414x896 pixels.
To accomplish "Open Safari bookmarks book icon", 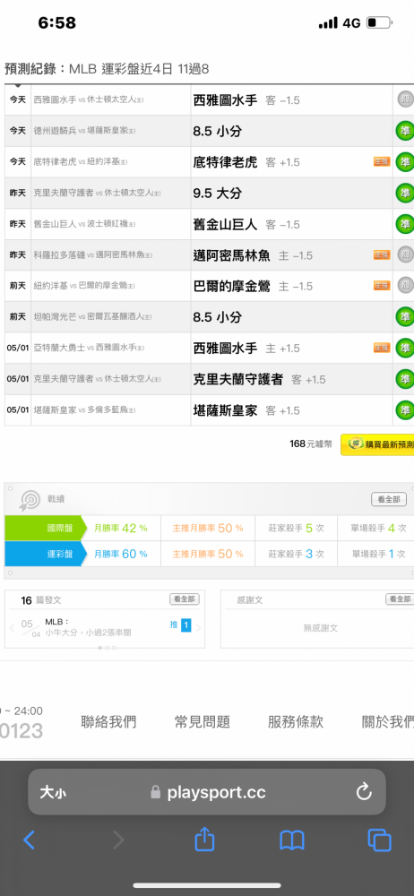I will 291,840.
